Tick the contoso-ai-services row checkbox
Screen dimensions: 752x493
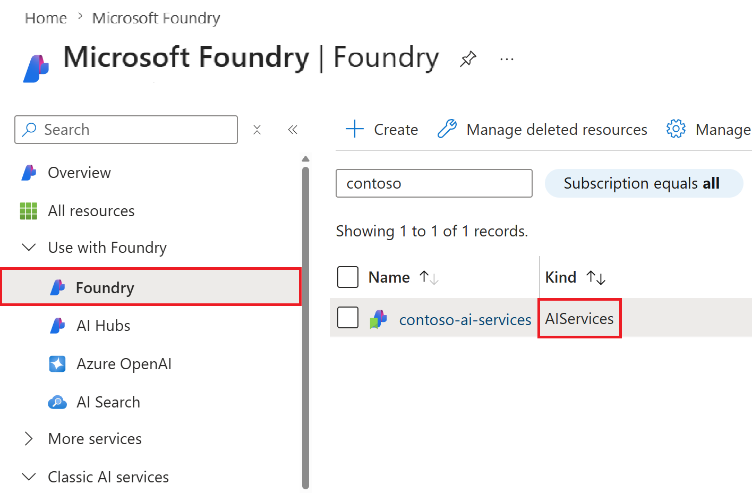click(348, 318)
